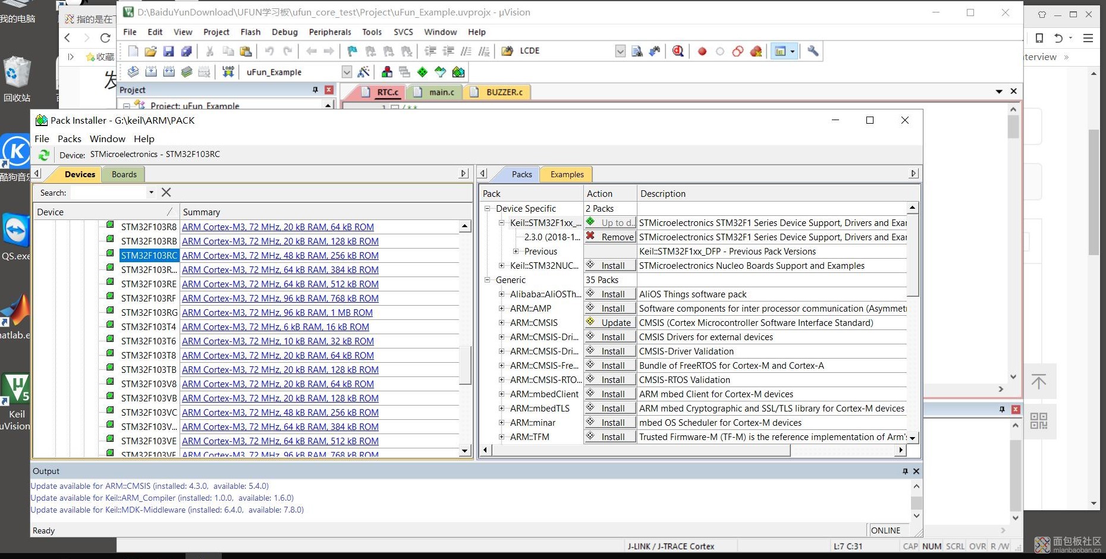Screen dimensions: 1106x559
Task: Translate current file using first build icon
Action: point(133,72)
